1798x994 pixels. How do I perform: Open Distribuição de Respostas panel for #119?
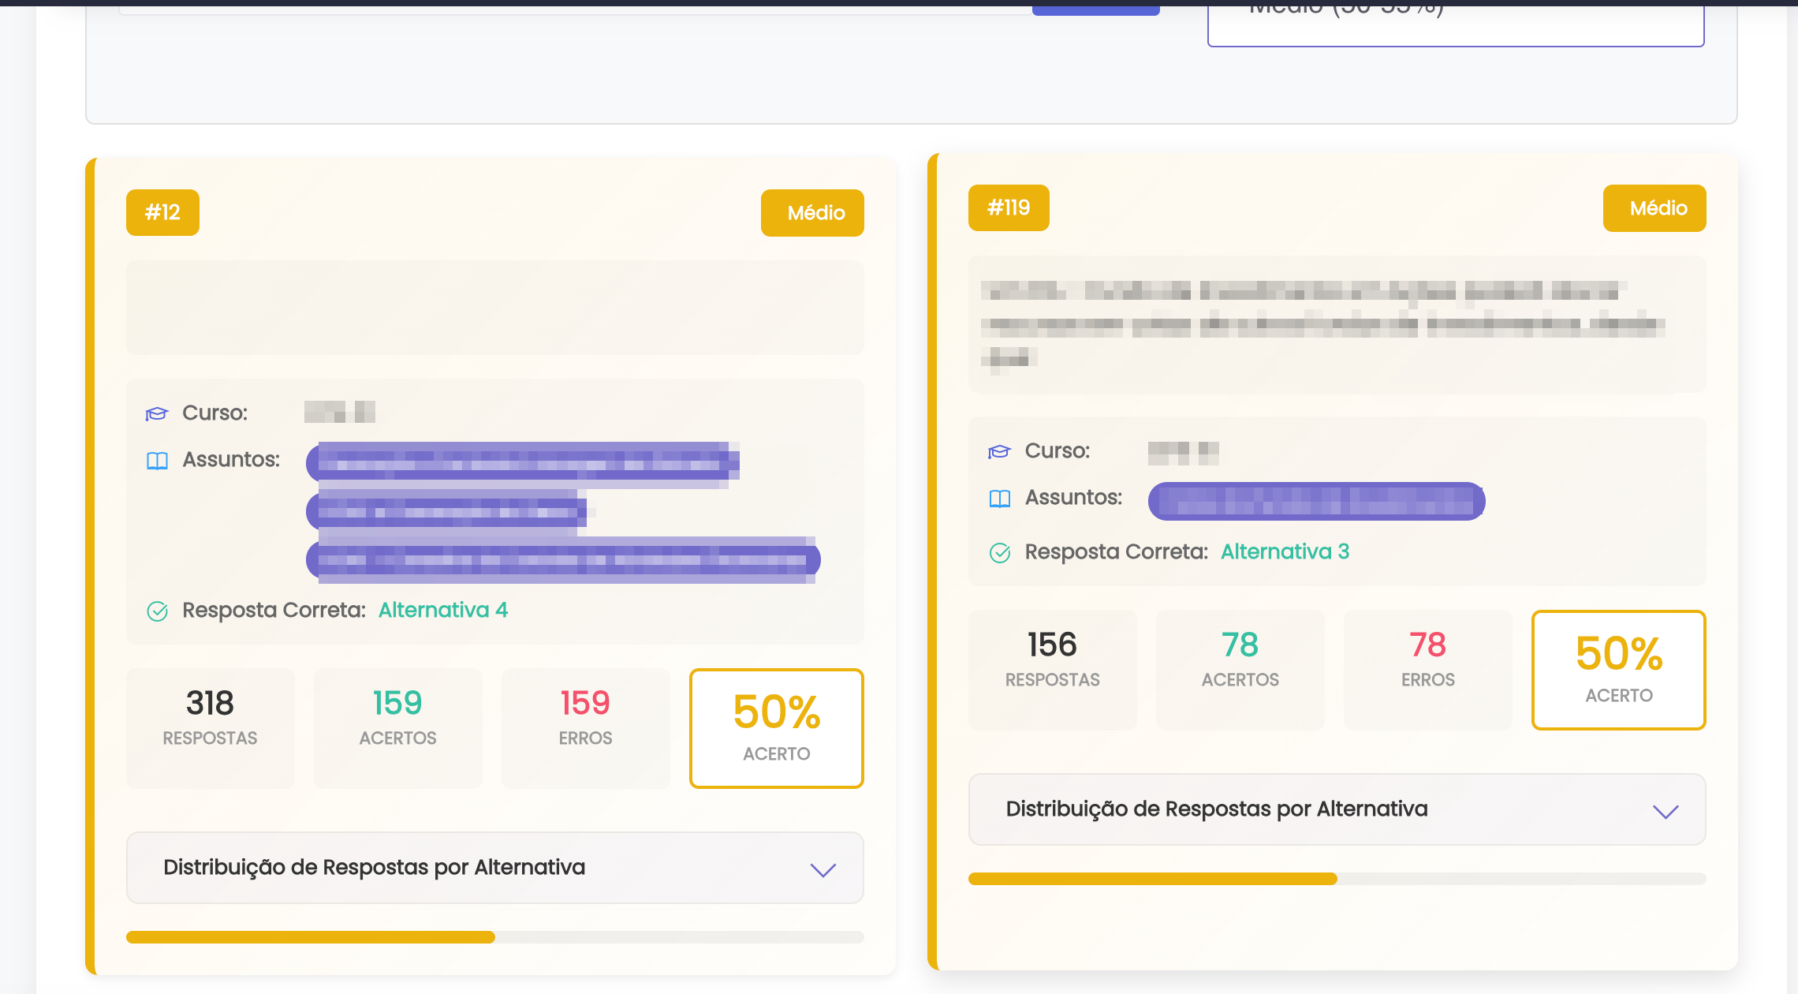[1217, 809]
